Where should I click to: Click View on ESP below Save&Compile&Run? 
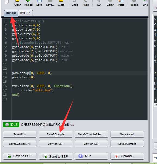point(91,144)
